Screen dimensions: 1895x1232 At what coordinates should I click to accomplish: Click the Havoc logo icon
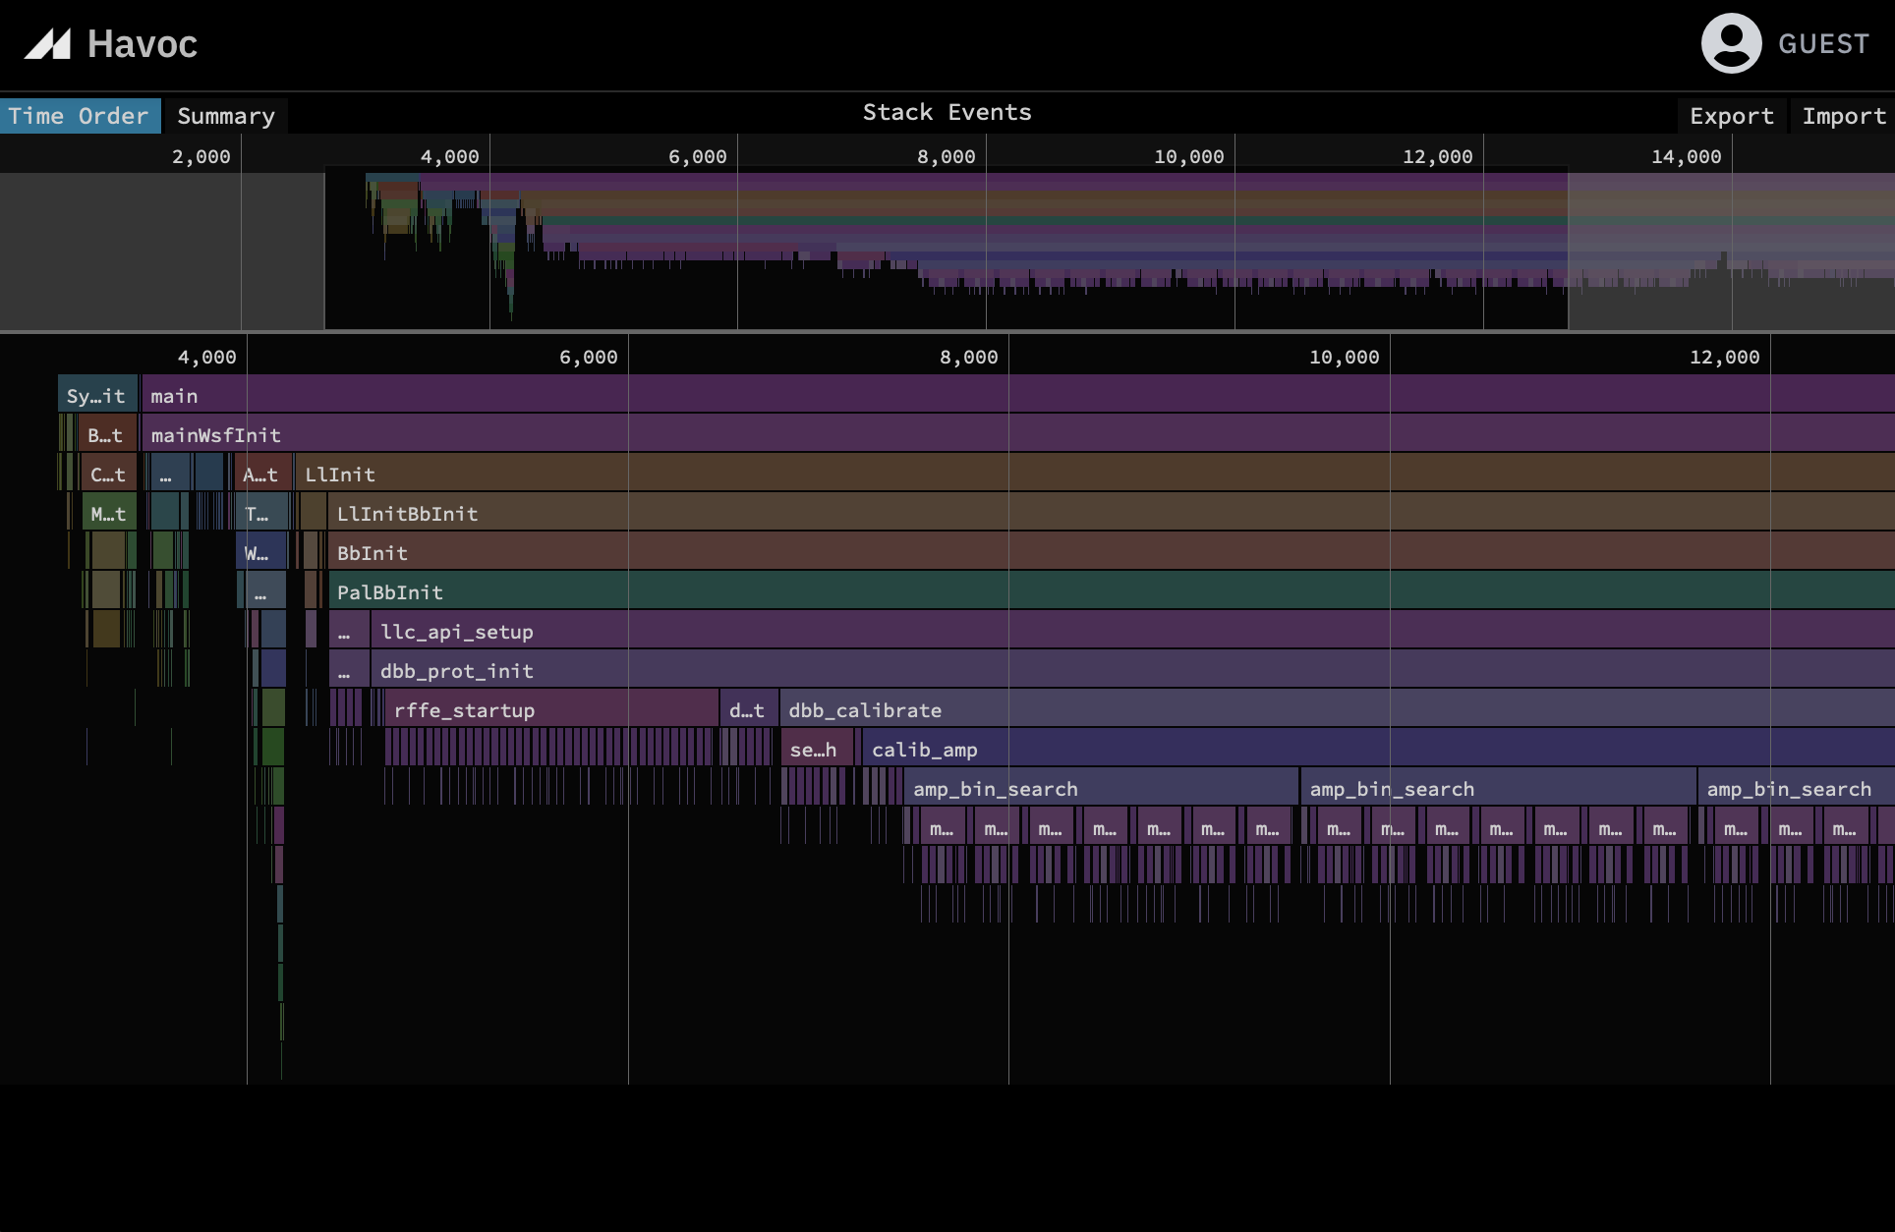point(49,43)
